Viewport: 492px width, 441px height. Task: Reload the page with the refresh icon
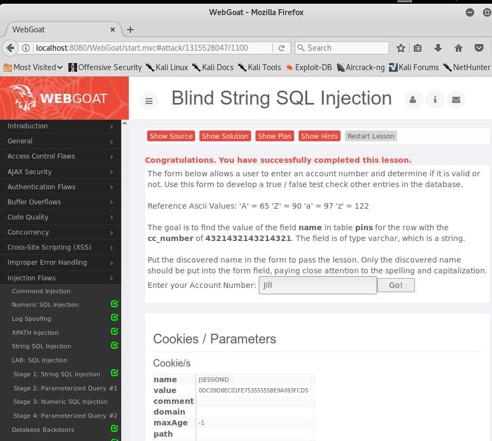(x=281, y=48)
